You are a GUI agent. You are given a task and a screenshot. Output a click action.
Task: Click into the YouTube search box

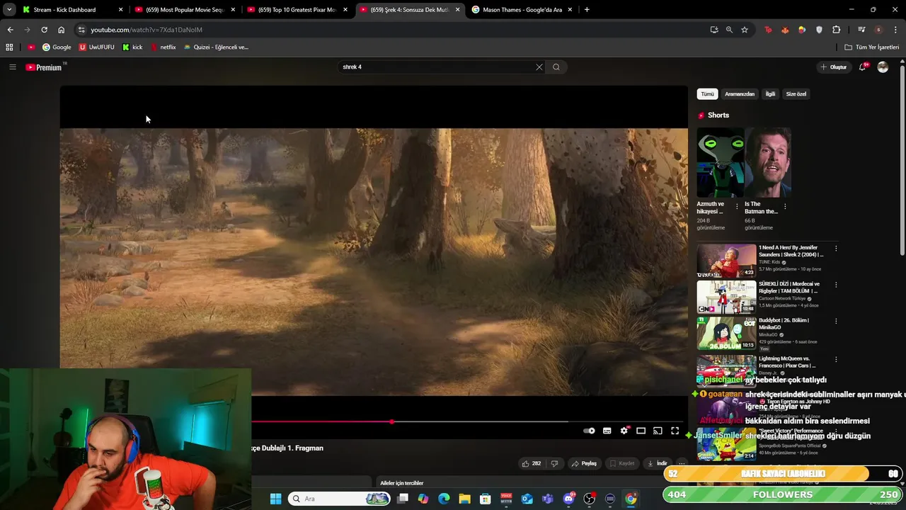[435, 67]
